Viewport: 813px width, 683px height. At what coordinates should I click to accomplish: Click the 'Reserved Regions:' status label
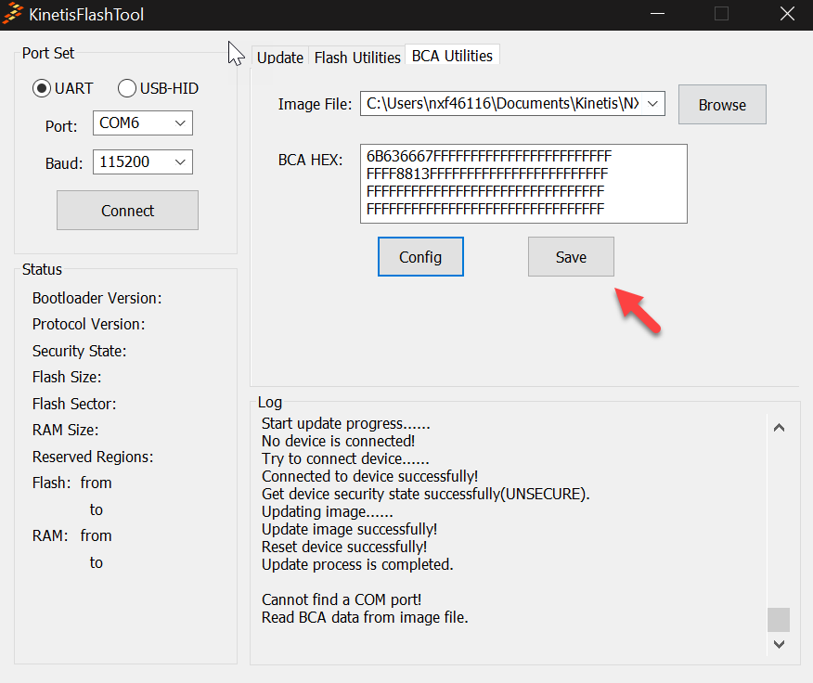pos(93,457)
